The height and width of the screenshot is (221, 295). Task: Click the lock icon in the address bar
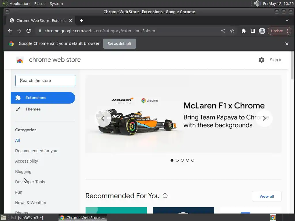[x=40, y=31]
